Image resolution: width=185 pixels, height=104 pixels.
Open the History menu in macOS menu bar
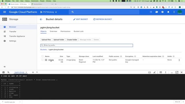(27, 1)
